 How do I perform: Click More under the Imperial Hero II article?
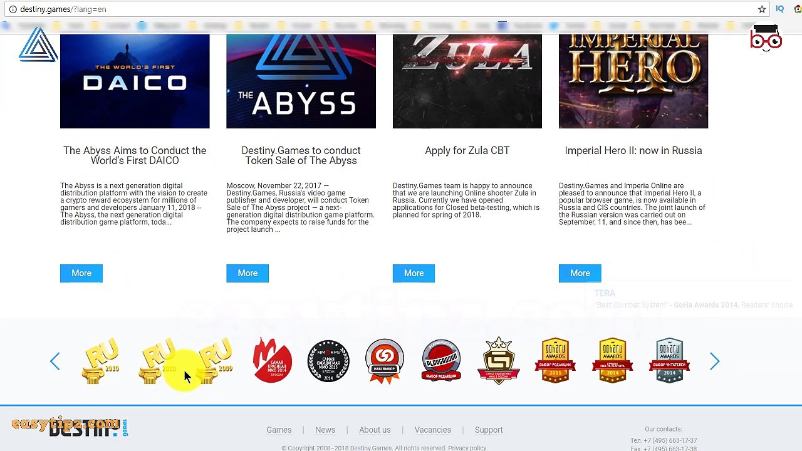pyautogui.click(x=580, y=273)
